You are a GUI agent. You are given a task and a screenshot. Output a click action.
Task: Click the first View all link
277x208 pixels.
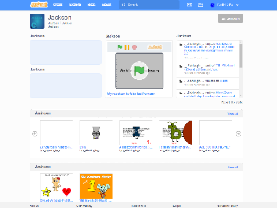coord(233,114)
